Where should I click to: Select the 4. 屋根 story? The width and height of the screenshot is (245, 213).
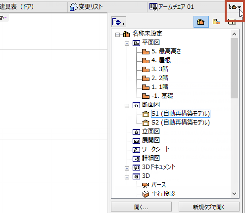click(x=161, y=60)
